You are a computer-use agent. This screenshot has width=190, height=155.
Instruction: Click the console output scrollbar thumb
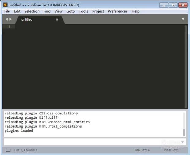184,133
